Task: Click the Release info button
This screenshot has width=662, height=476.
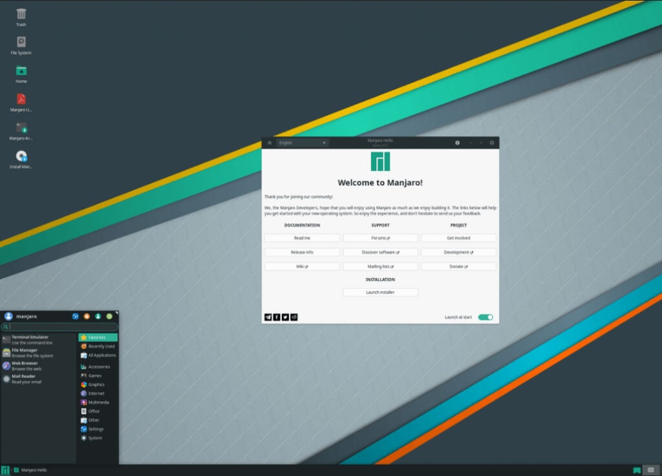Action: [x=302, y=252]
